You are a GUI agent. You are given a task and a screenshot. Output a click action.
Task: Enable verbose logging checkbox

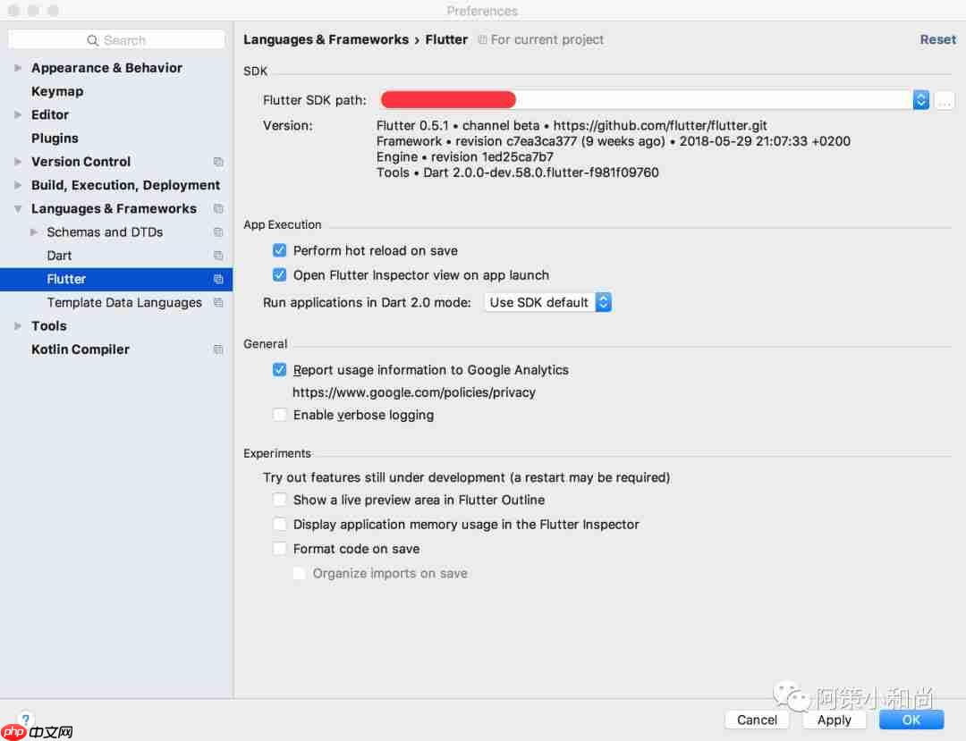click(280, 415)
